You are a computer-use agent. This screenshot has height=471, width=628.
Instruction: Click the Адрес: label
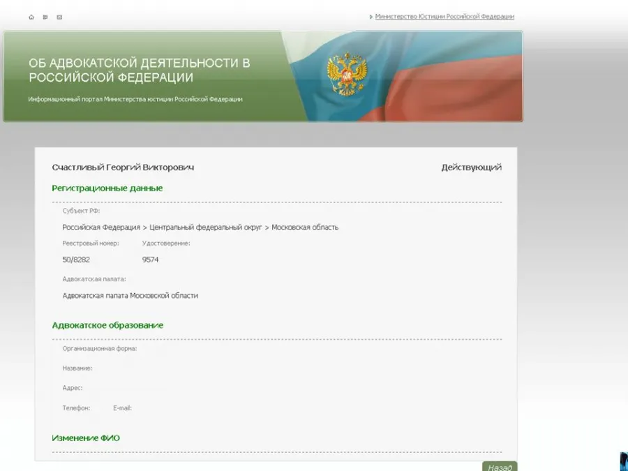73,388
